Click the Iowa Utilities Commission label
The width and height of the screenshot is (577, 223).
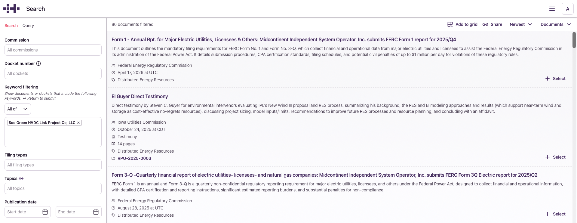(x=142, y=122)
